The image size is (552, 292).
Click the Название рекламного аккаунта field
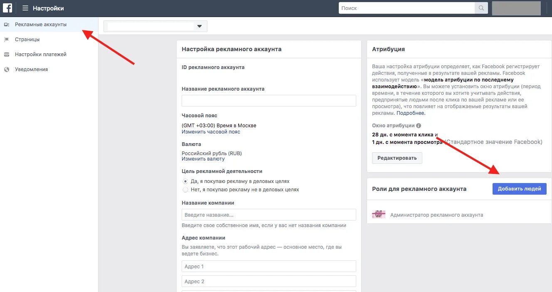point(269,101)
